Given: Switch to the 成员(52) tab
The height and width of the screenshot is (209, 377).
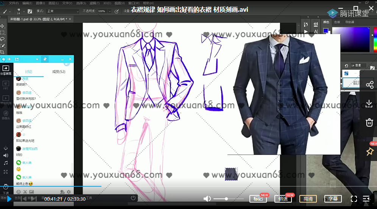Looking at the screenshot, I should tap(59, 71).
